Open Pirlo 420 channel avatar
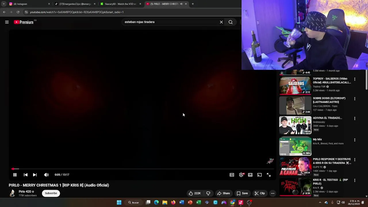Image resolution: width=368 pixels, height=207 pixels. point(12,193)
